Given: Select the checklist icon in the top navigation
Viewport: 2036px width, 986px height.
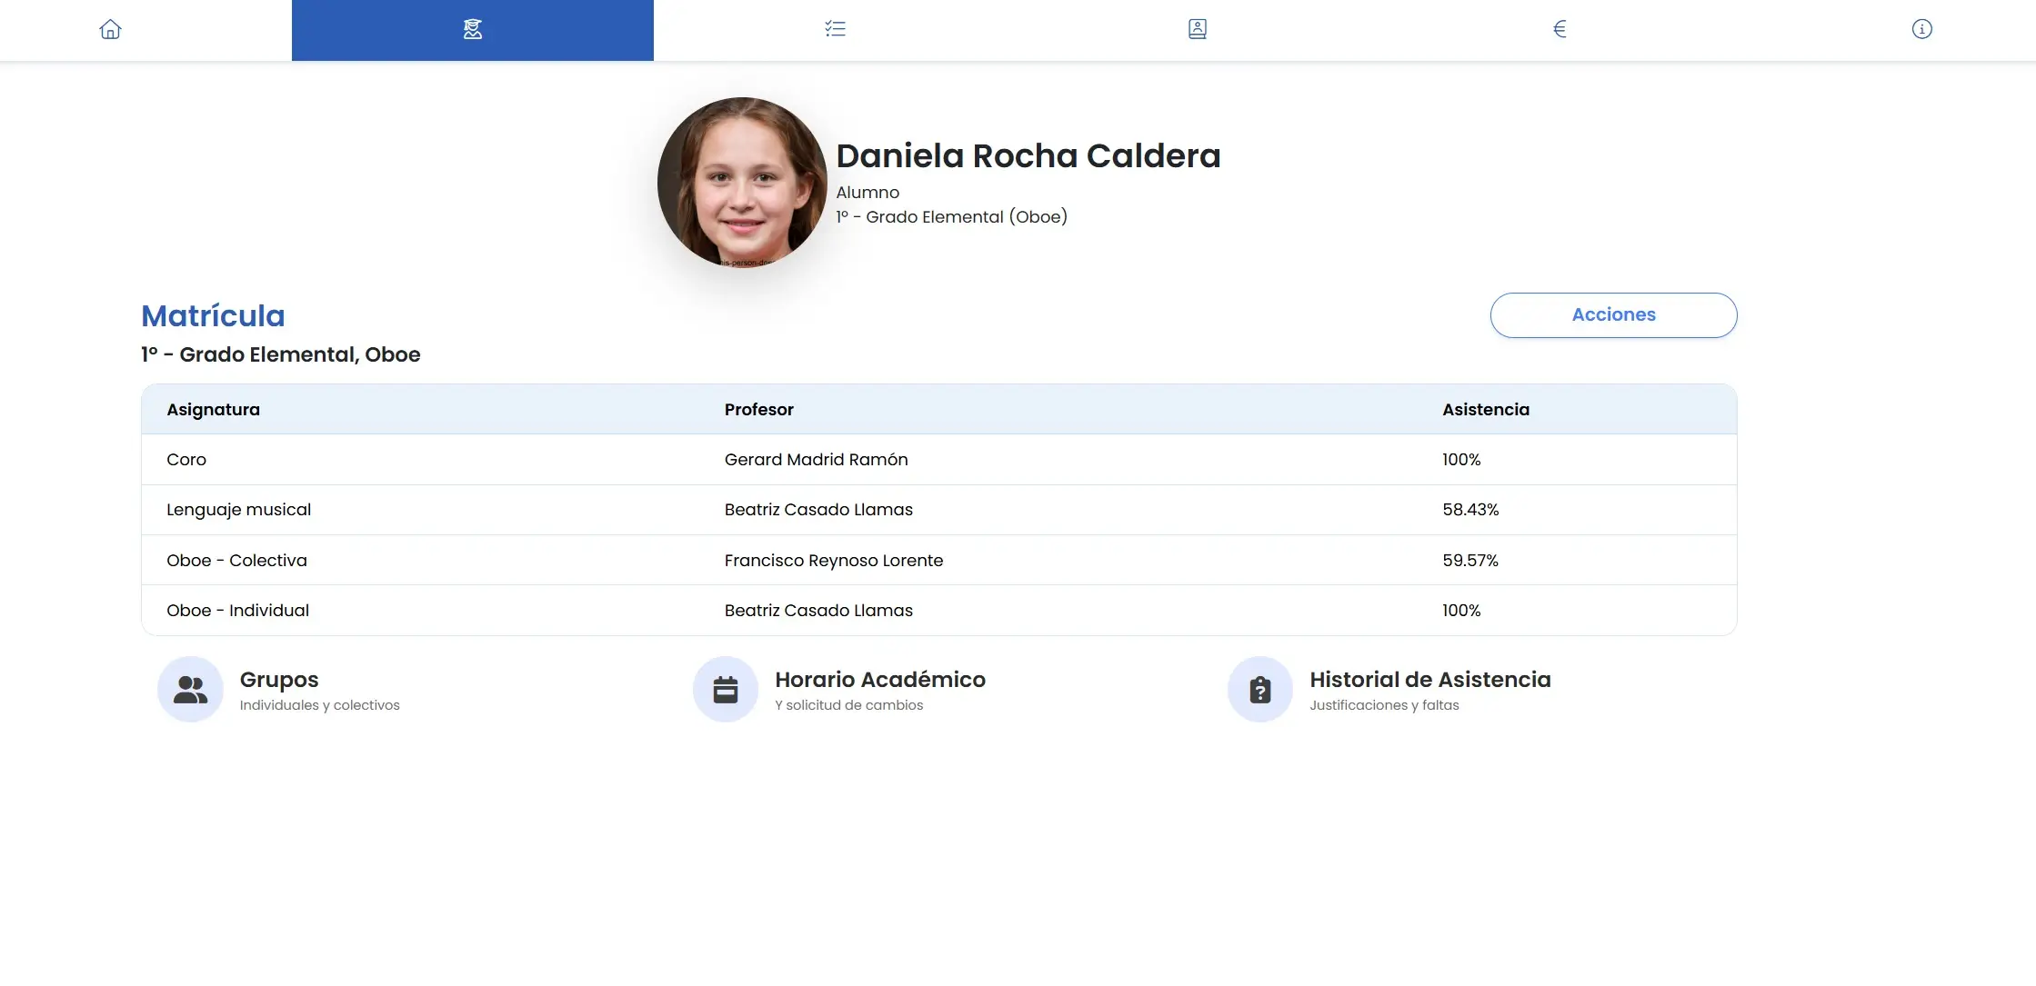Looking at the screenshot, I should point(834,29).
